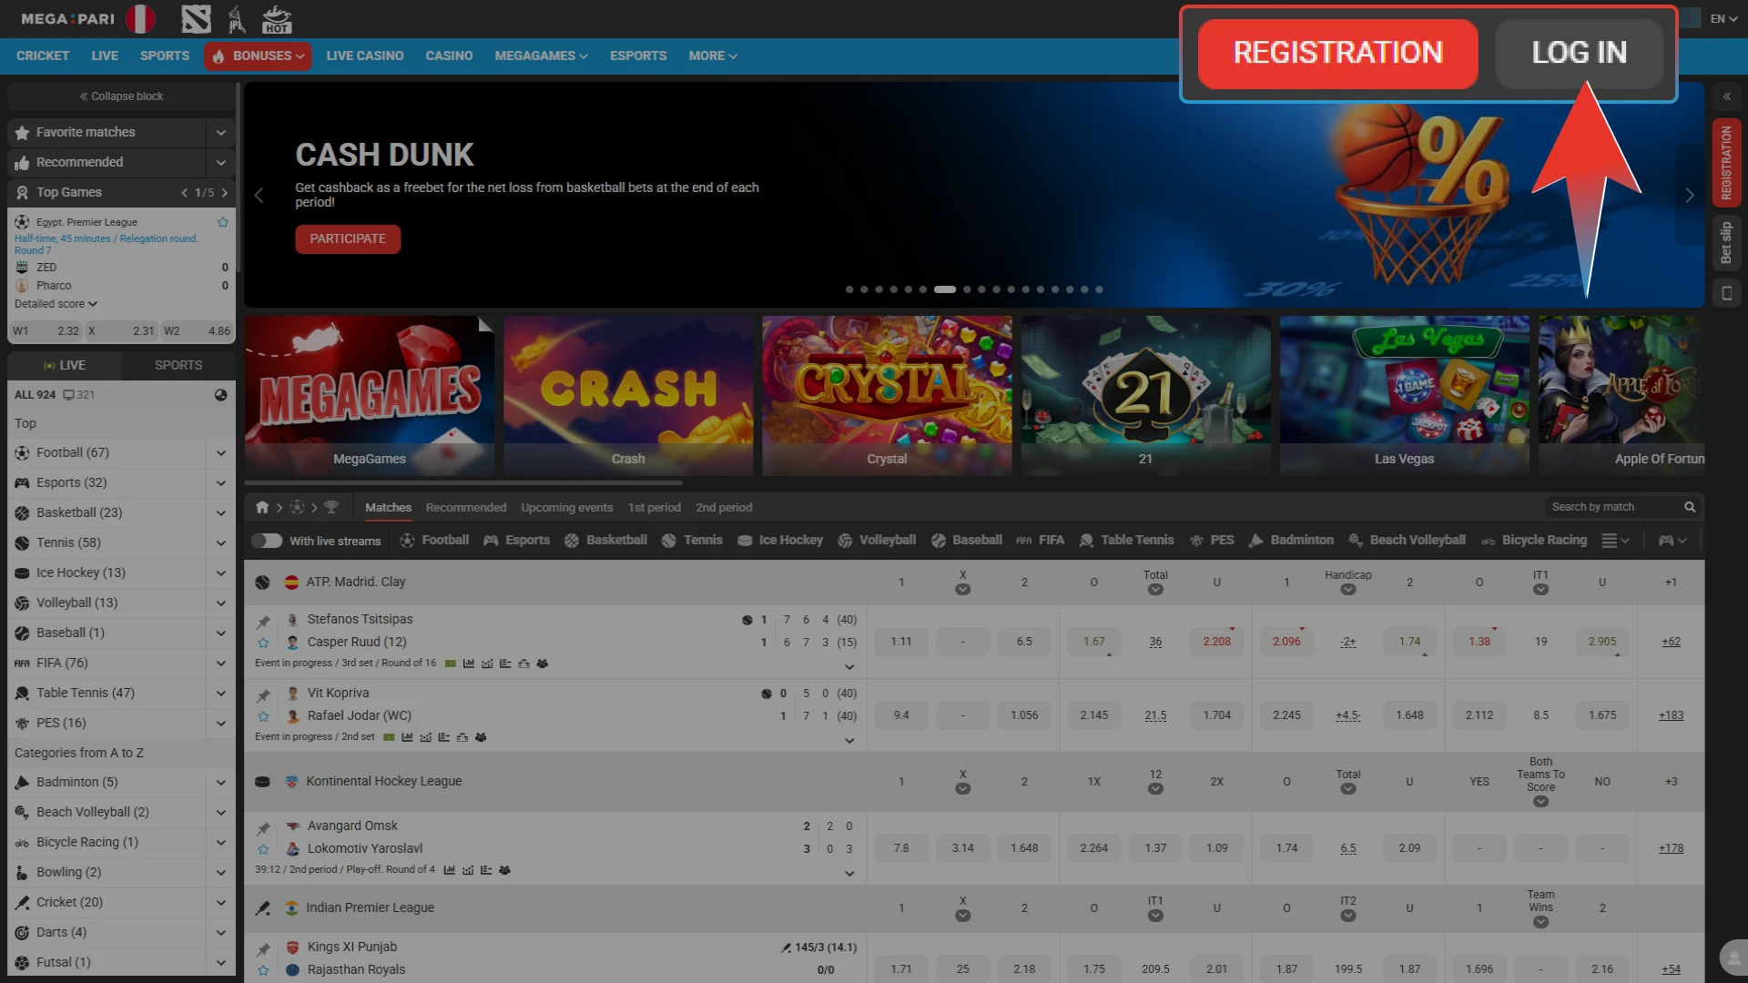The height and width of the screenshot is (983, 1748).
Task: Click the sport ball icon in breadcrumb
Action: 297,507
